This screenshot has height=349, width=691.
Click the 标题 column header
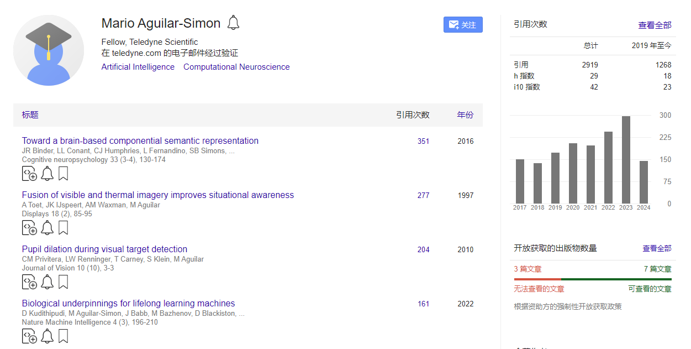[30, 115]
